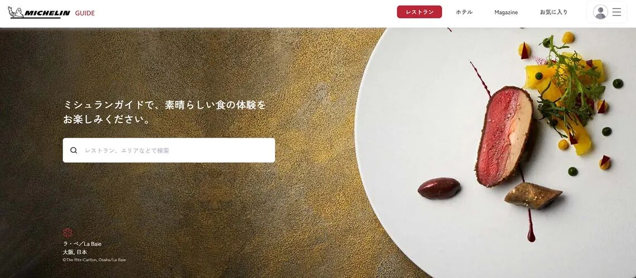Open the hamburger menu icon
The width and height of the screenshot is (636, 278).
point(616,12)
